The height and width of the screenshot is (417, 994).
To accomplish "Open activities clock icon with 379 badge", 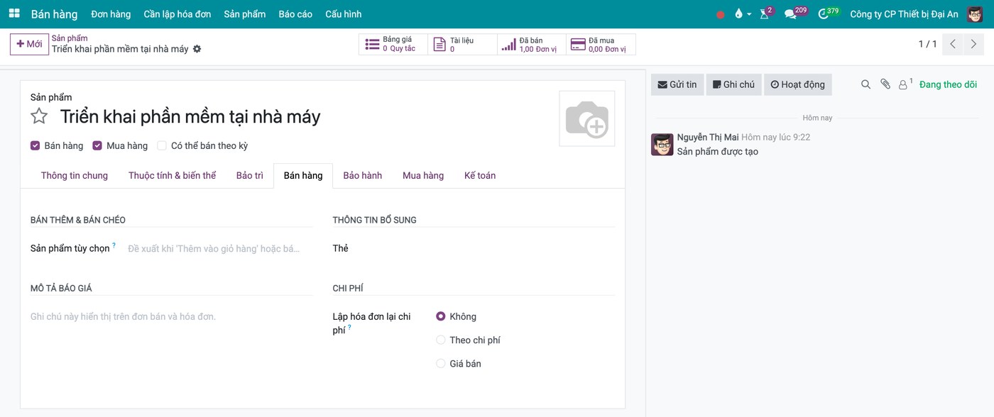I will tap(827, 13).
